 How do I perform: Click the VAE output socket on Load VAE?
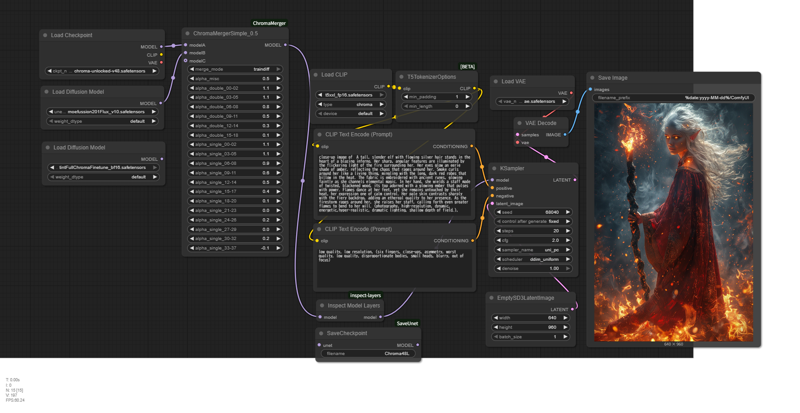pyautogui.click(x=571, y=93)
